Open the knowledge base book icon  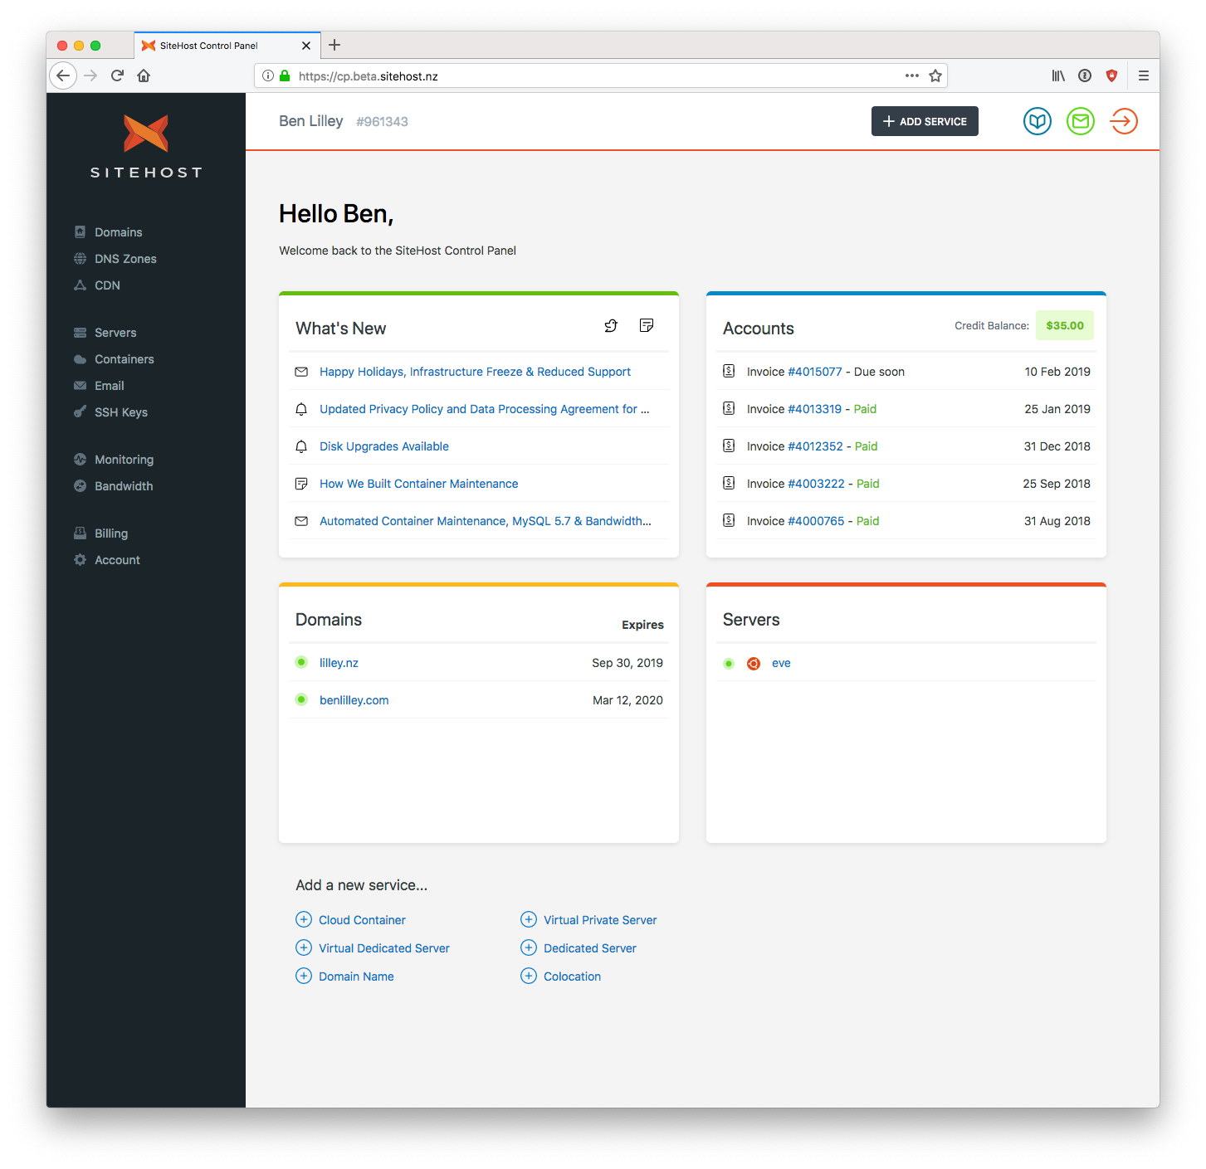click(x=1037, y=121)
